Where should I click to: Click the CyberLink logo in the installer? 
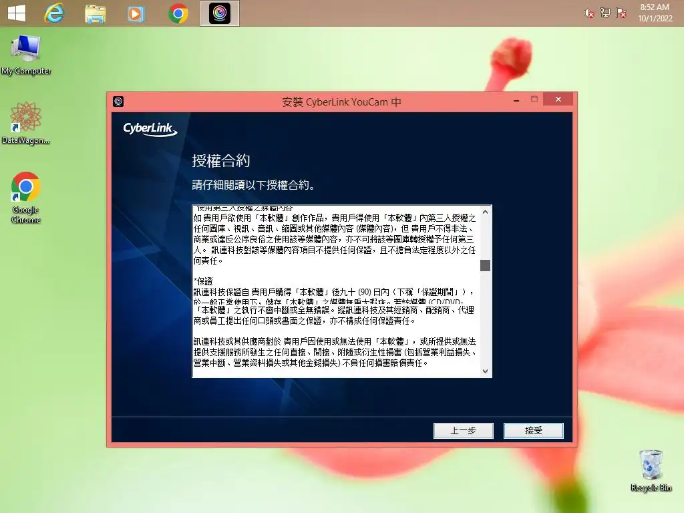point(150,129)
